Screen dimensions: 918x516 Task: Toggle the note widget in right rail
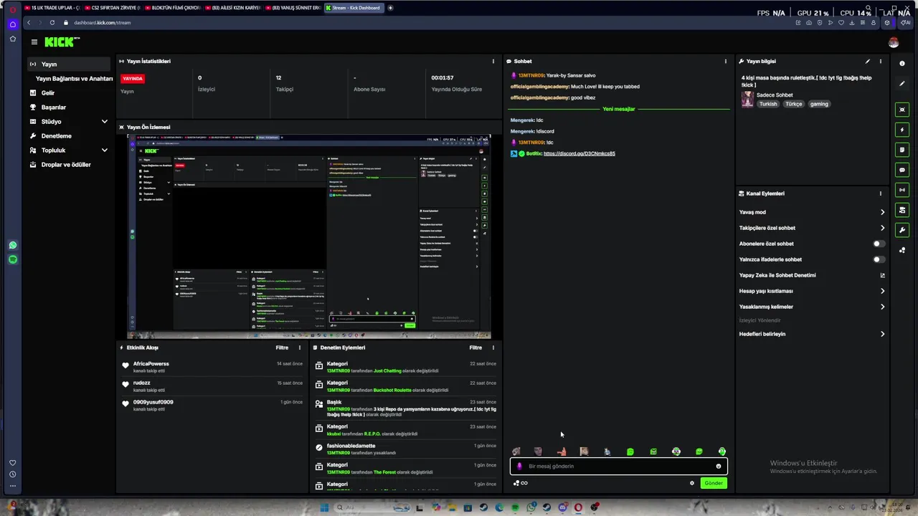902,150
